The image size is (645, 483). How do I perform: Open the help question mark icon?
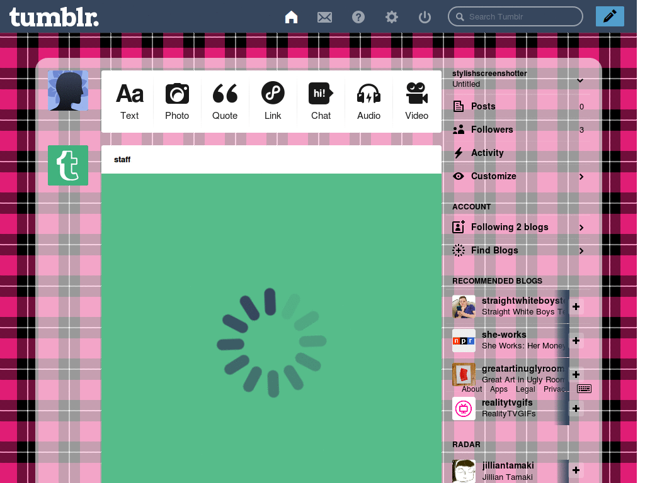coord(358,17)
